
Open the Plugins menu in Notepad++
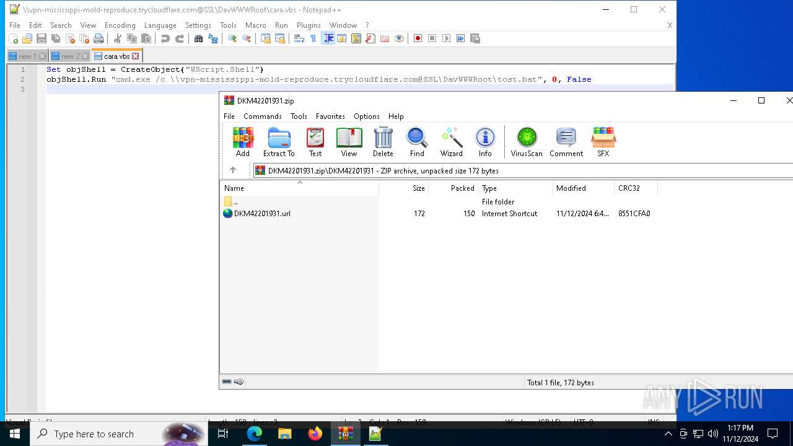pos(309,25)
